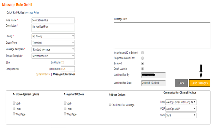
Task: Uncheck the Enabled checkbox
Action: click(x=142, y=64)
